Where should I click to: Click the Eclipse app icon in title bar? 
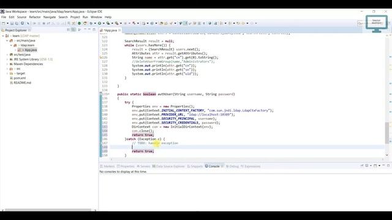coord(2,12)
